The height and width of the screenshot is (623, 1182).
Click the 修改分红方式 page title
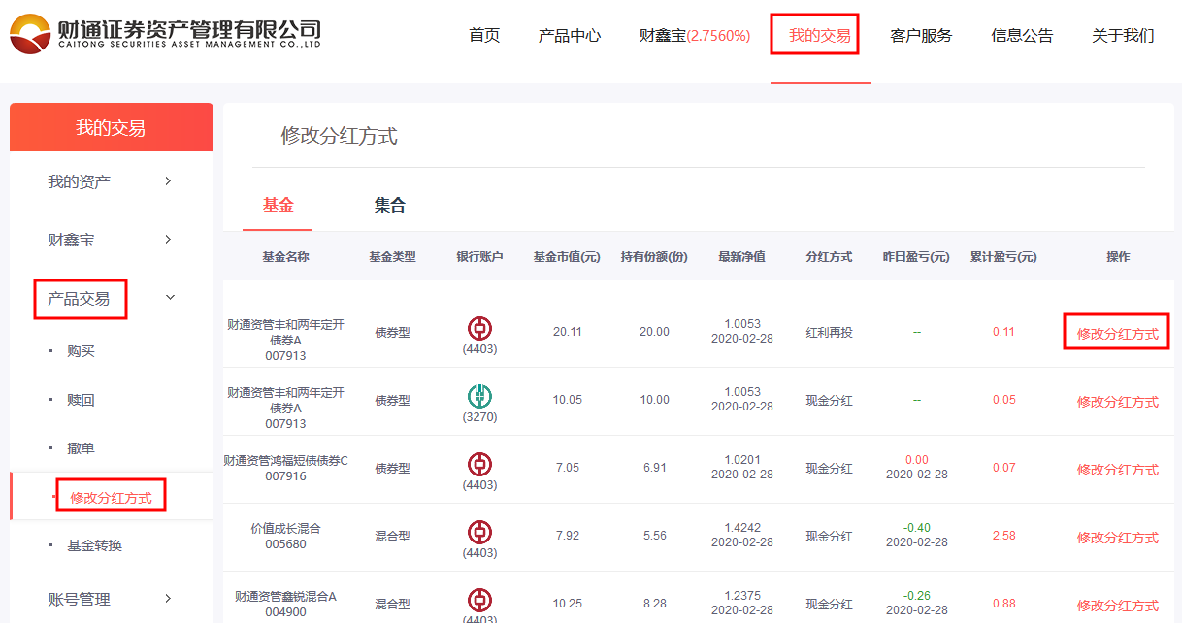pos(339,136)
